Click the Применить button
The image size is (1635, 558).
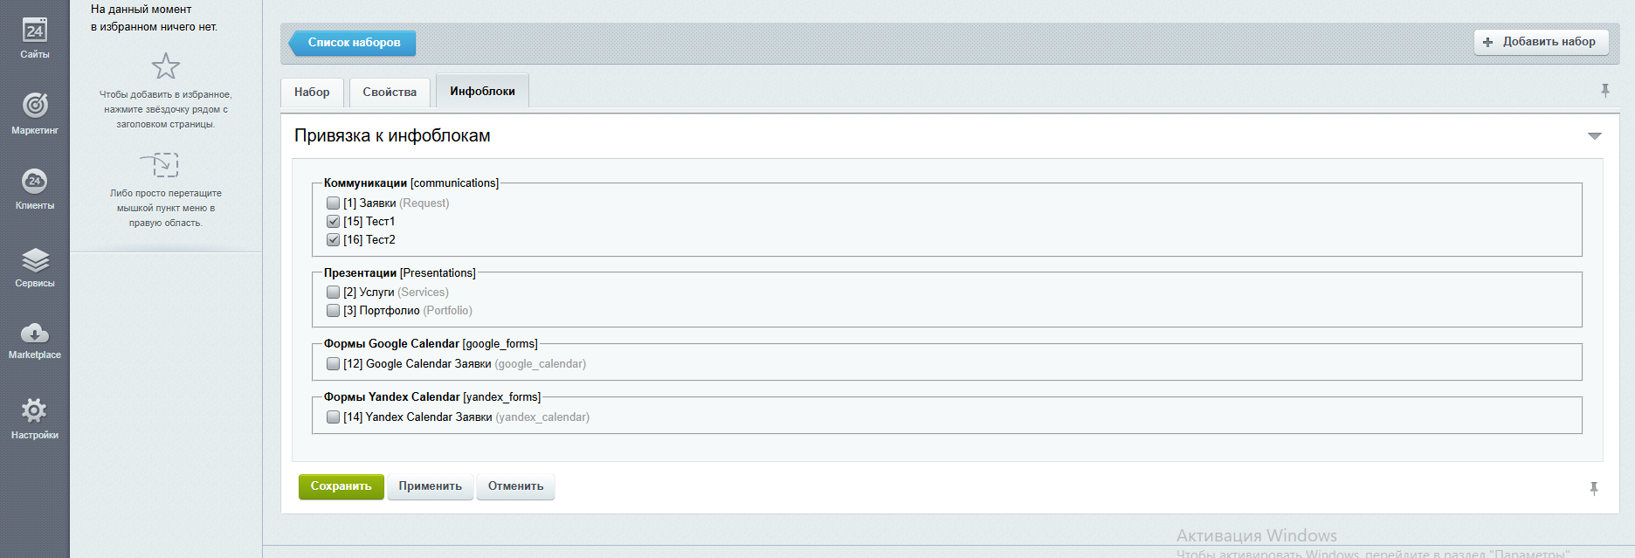coord(430,486)
